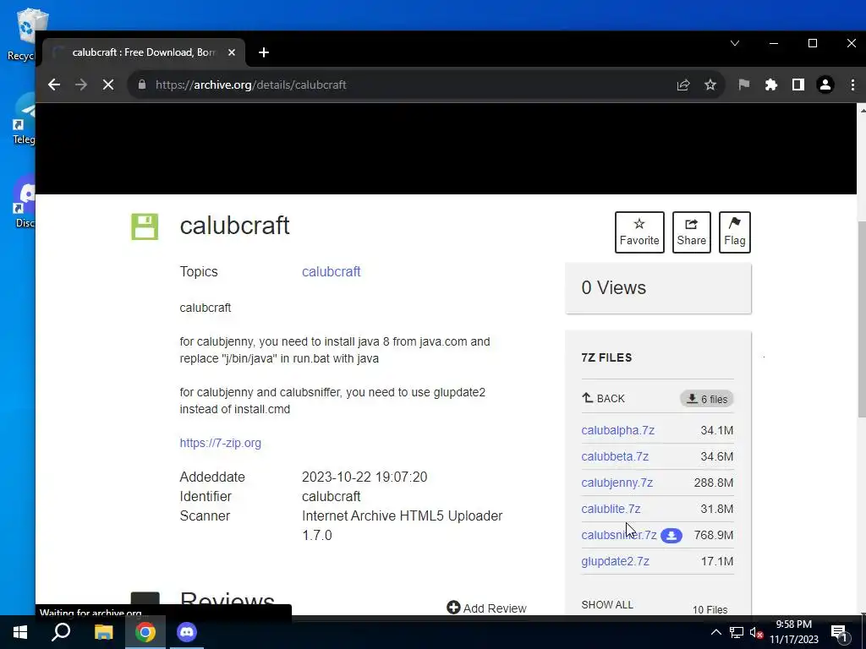Click the 0 Views stat box
This screenshot has width=866, height=649.
658,288
